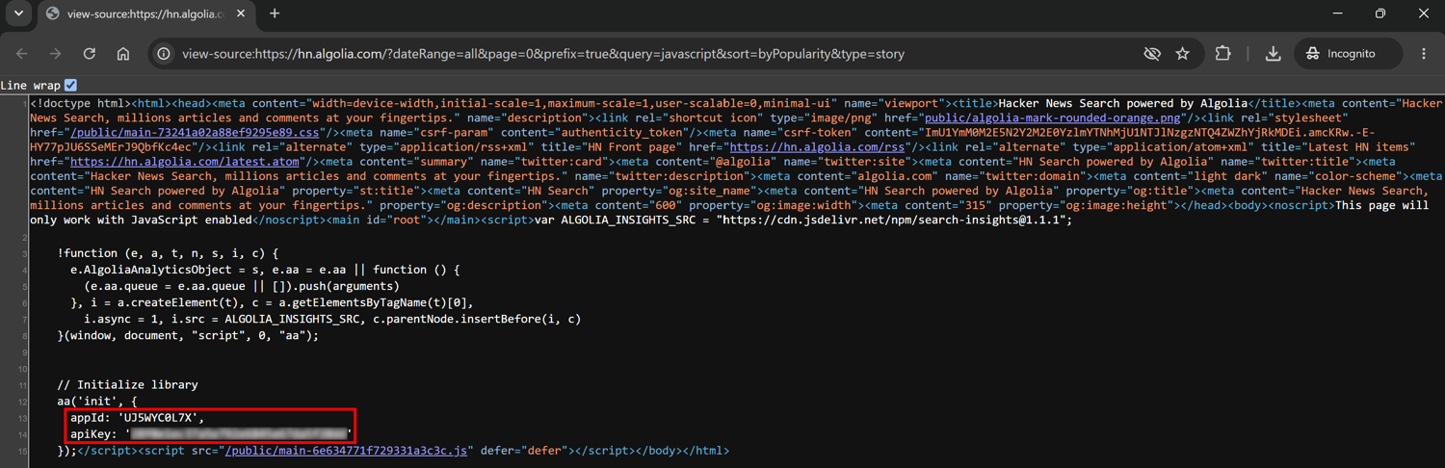Viewport: 1445px width, 468px height.
Task: Open the home page
Action: coord(122,54)
